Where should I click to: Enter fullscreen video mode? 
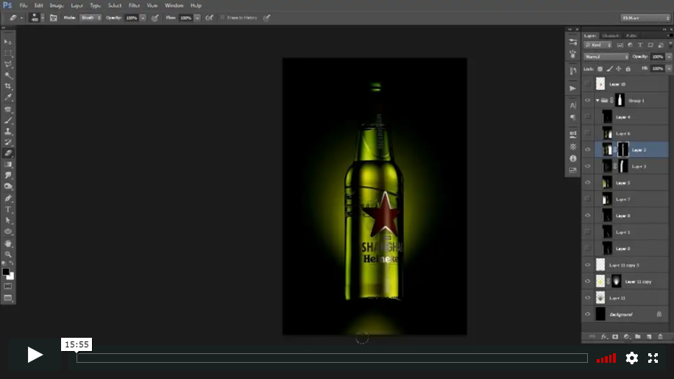click(653, 358)
